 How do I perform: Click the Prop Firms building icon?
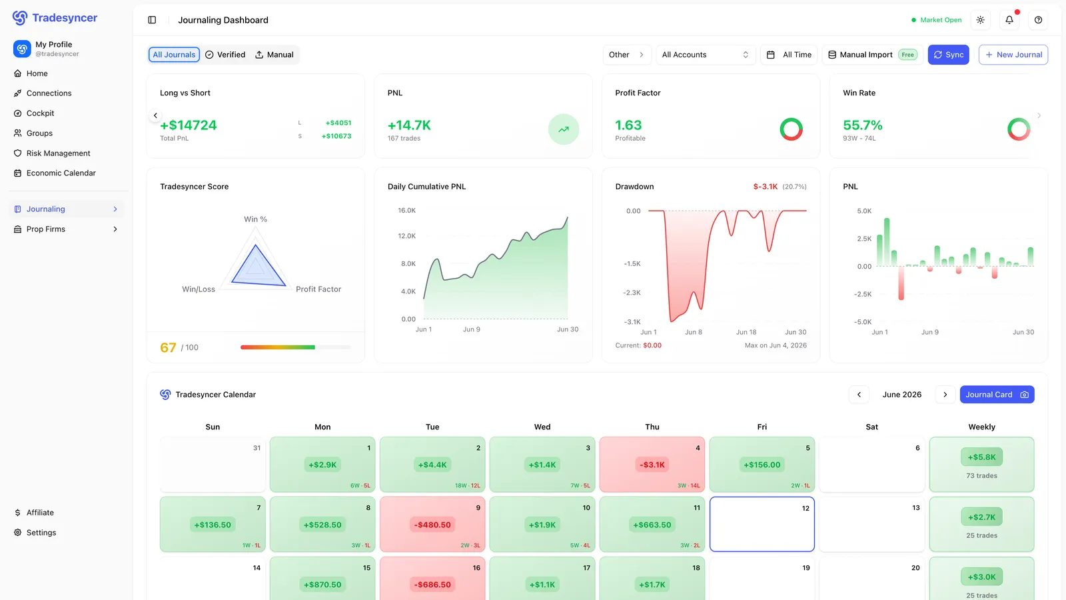[x=18, y=229]
